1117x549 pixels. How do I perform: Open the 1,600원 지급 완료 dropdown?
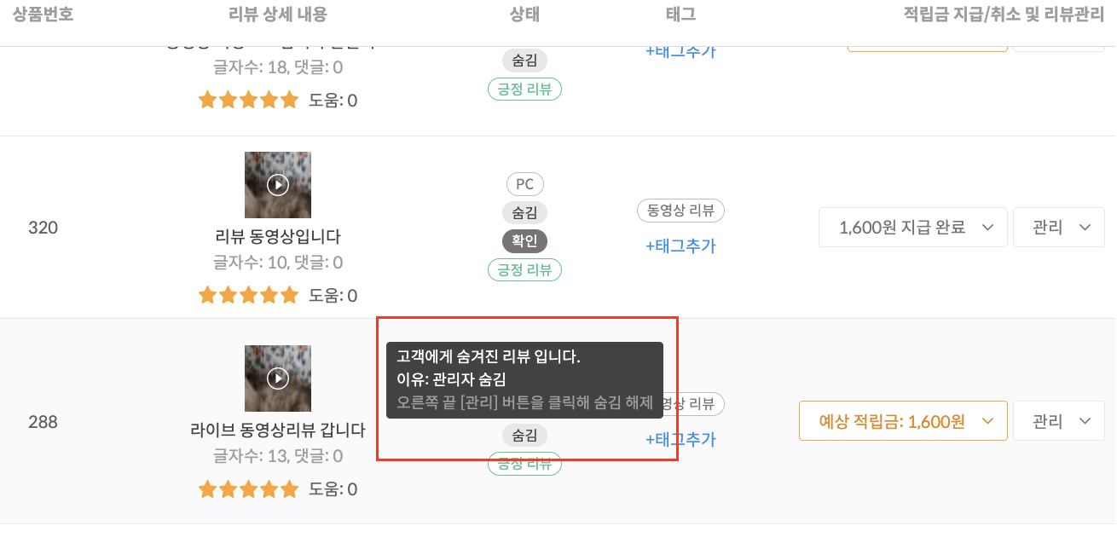tap(912, 227)
